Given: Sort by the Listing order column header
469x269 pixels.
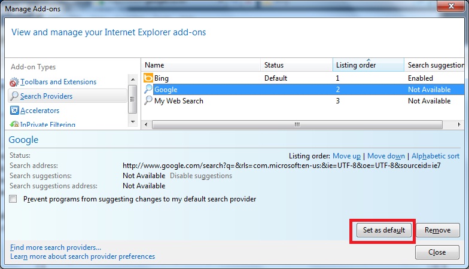Looking at the screenshot, I should 368,65.
